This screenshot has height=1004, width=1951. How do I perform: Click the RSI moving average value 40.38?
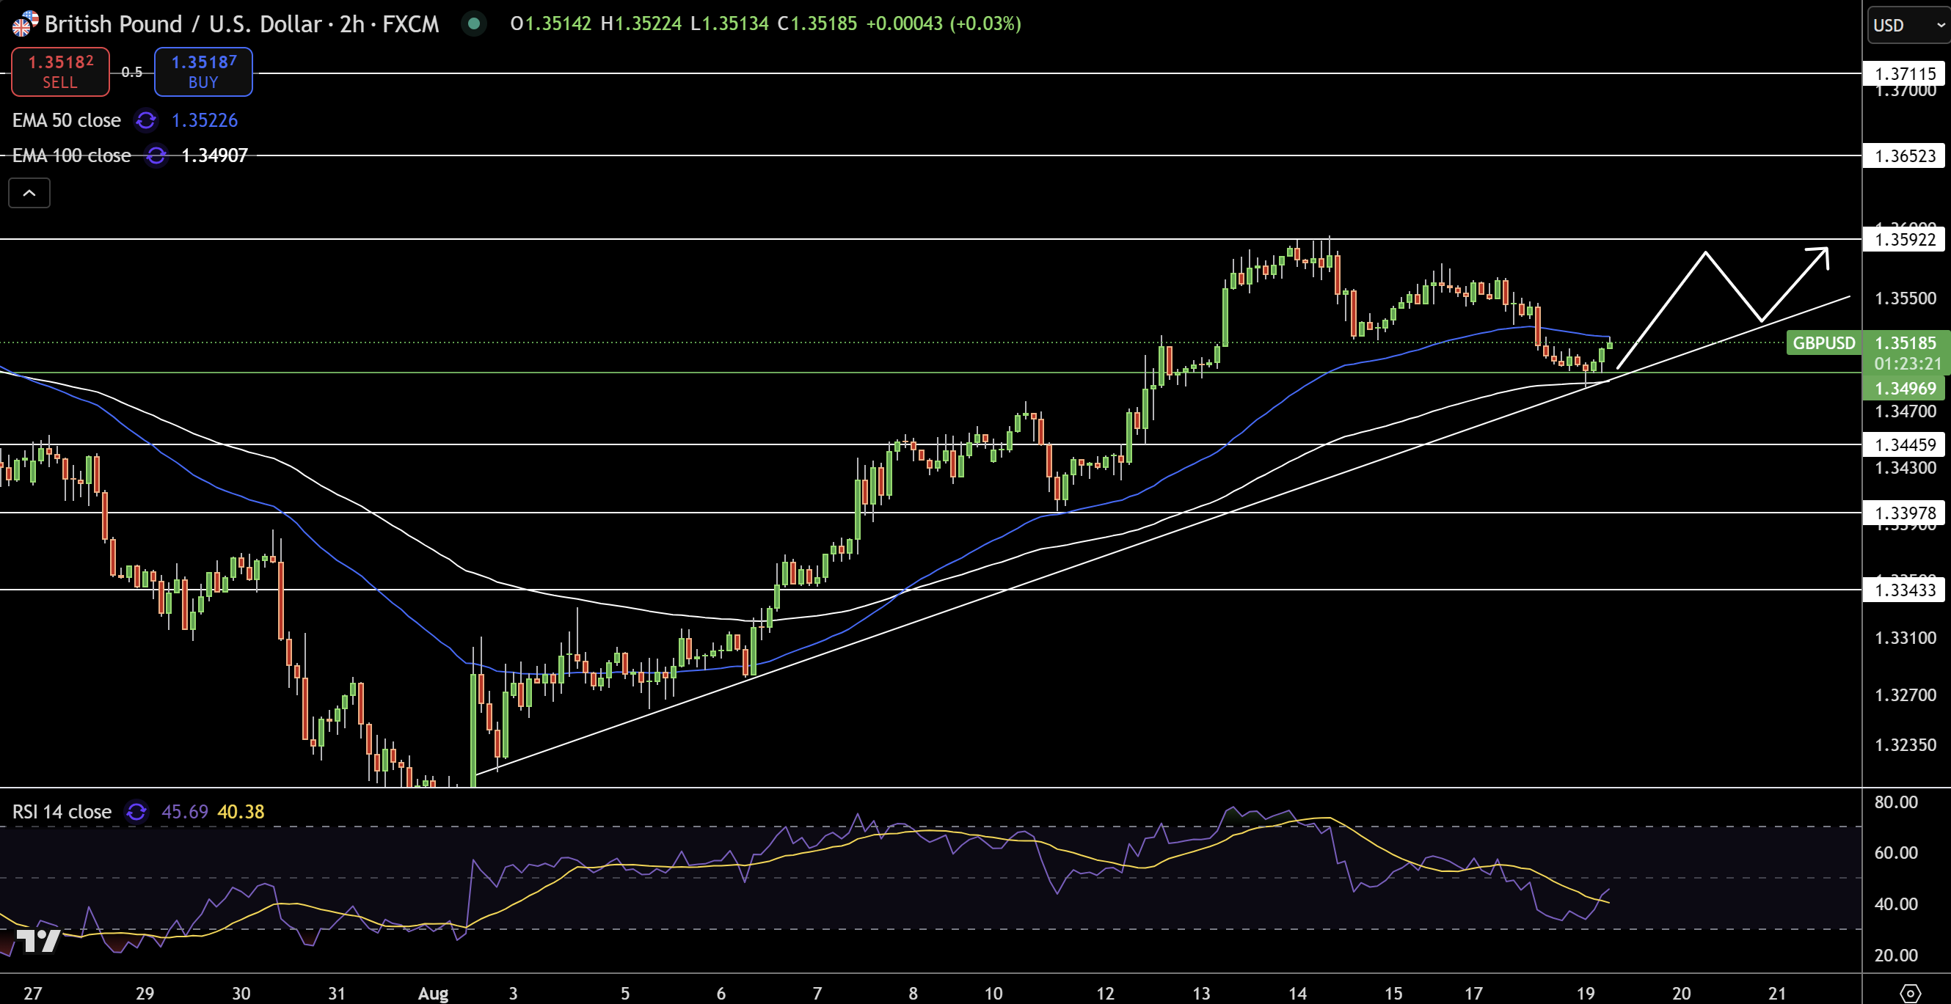coord(241,812)
